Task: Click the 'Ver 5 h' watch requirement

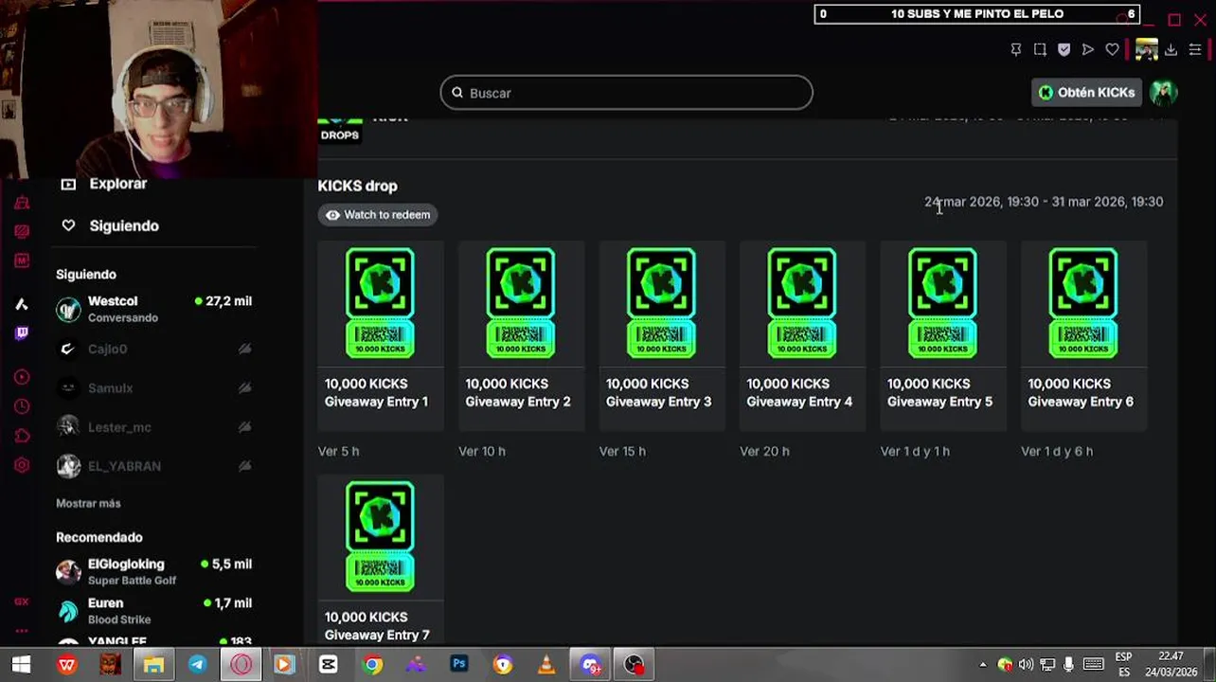Action: coord(338,452)
